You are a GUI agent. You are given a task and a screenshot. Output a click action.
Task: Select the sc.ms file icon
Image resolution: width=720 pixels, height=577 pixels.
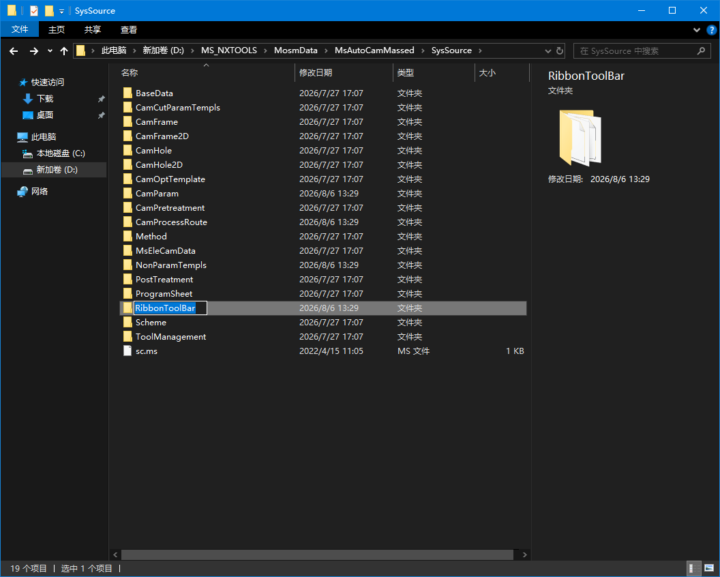(127, 351)
